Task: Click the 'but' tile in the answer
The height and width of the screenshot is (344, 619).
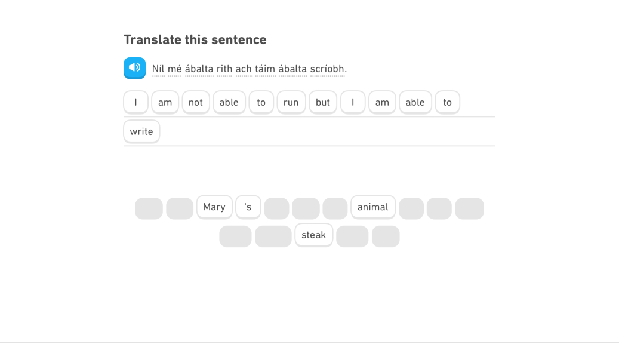Action: pyautogui.click(x=323, y=102)
